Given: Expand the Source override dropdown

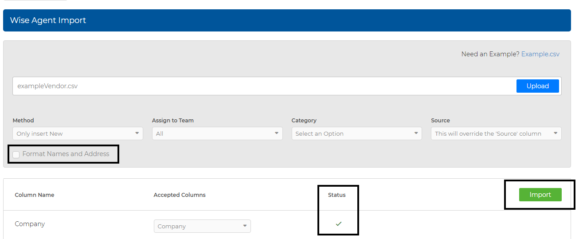Looking at the screenshot, I should (x=496, y=133).
